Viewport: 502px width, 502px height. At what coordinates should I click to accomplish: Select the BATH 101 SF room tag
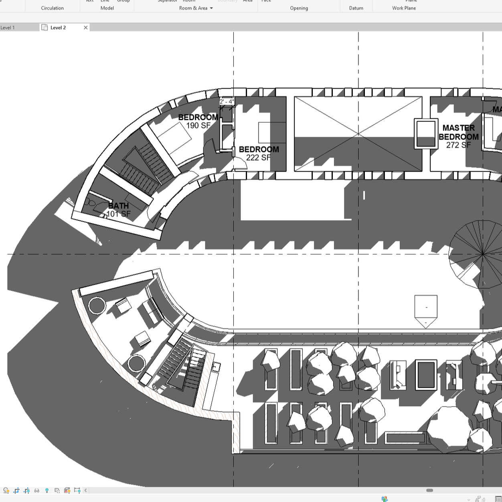pyautogui.click(x=118, y=210)
